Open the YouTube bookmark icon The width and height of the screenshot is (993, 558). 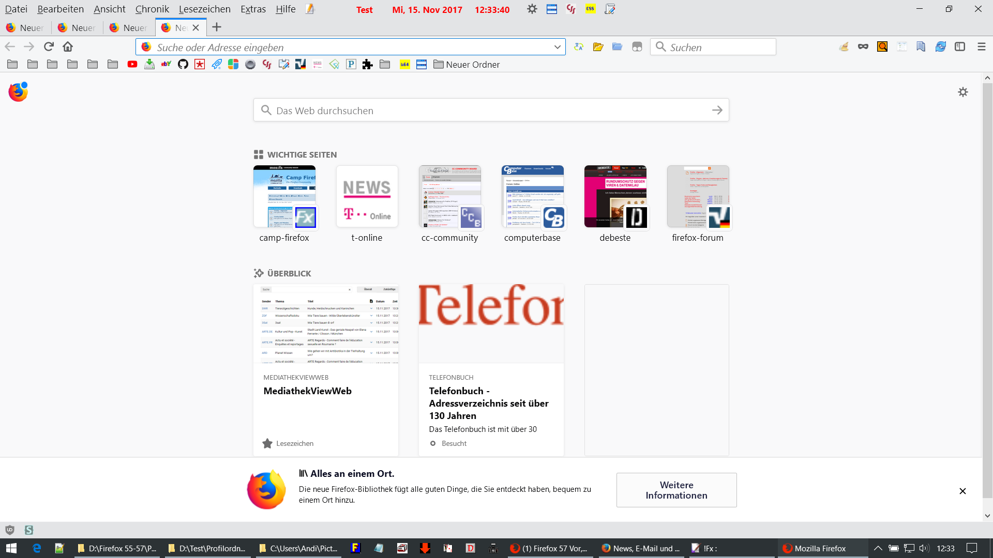pyautogui.click(x=132, y=64)
